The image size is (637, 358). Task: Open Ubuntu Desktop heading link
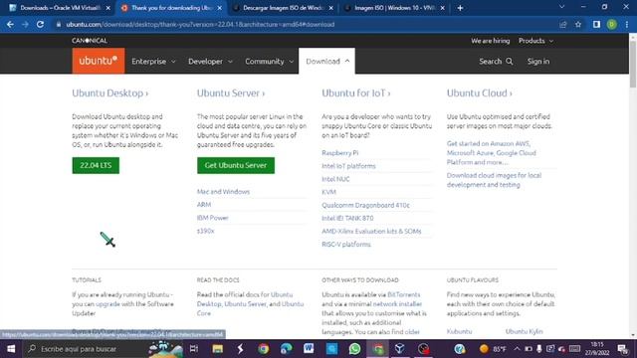[x=110, y=92]
